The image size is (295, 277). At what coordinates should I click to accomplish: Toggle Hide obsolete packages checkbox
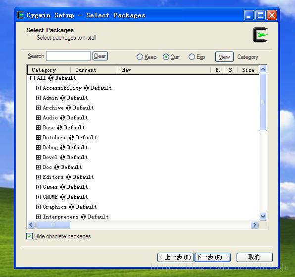coord(29,236)
